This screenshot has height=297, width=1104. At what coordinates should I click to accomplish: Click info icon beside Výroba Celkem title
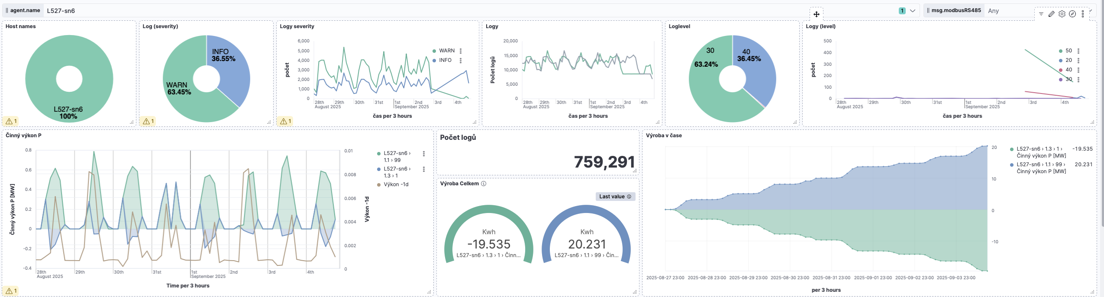484,184
